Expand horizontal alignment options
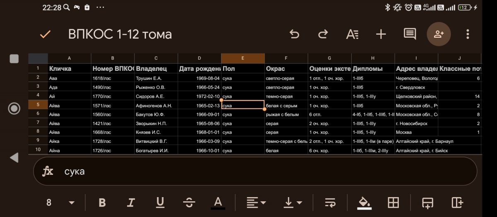 tap(256, 203)
